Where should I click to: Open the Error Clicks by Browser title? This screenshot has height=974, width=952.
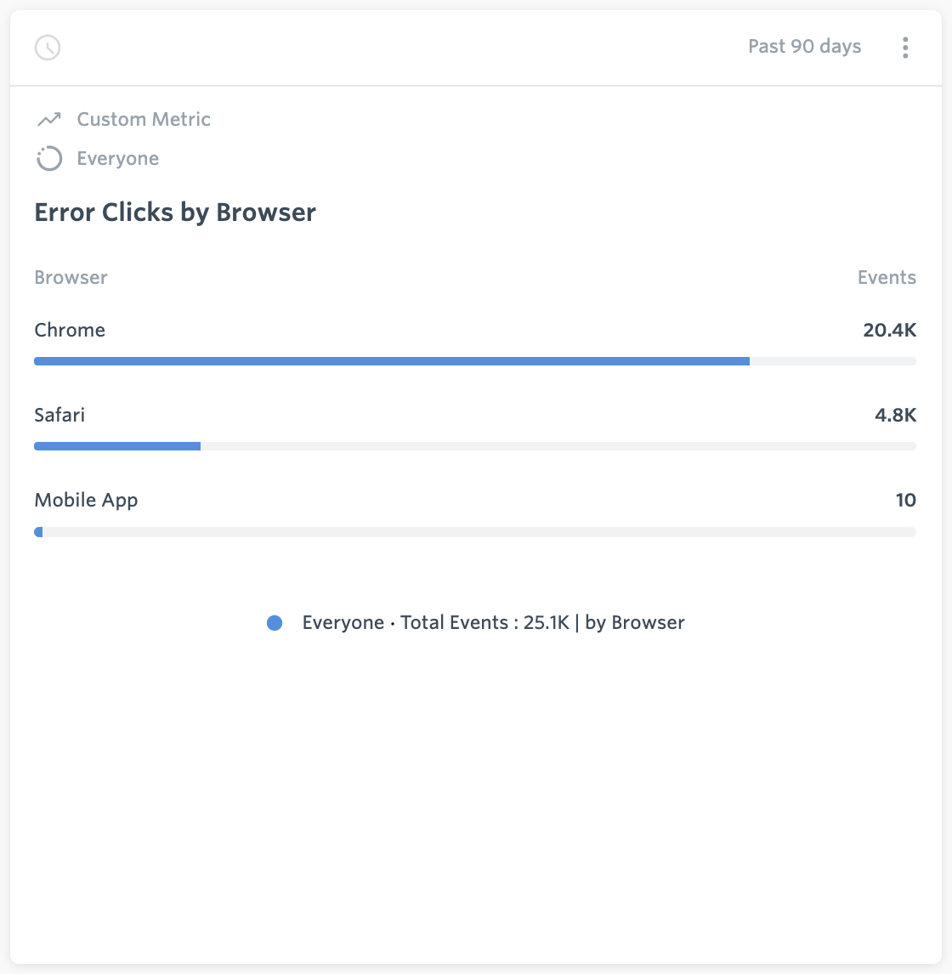pyautogui.click(x=175, y=212)
